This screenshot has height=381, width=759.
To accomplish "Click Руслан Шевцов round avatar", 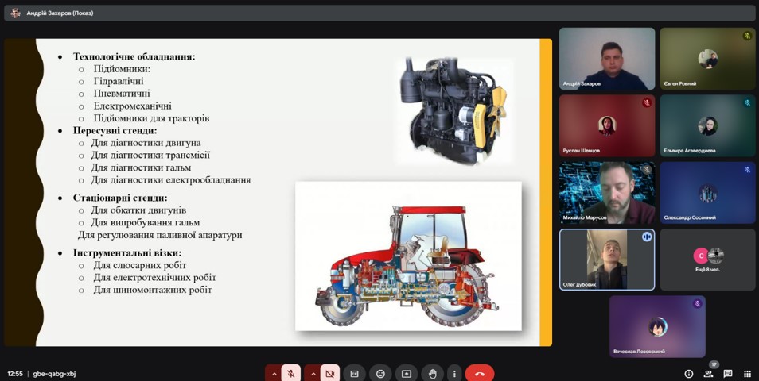I will 607,125.
